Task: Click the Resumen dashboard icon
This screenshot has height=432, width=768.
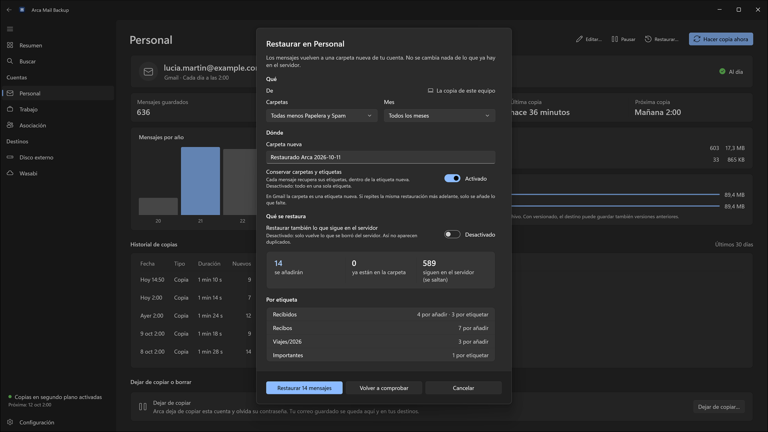Action: point(10,45)
